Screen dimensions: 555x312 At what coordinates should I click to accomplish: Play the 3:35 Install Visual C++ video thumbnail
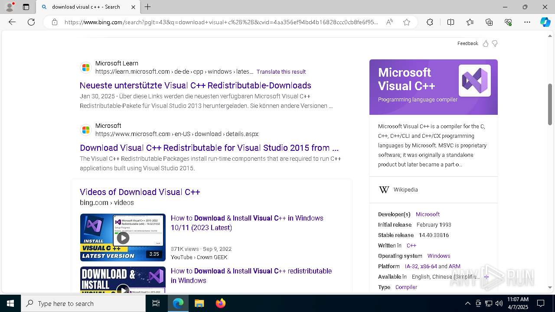coord(123,237)
